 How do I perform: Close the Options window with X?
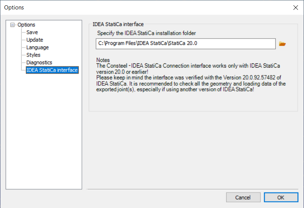click(x=295, y=8)
